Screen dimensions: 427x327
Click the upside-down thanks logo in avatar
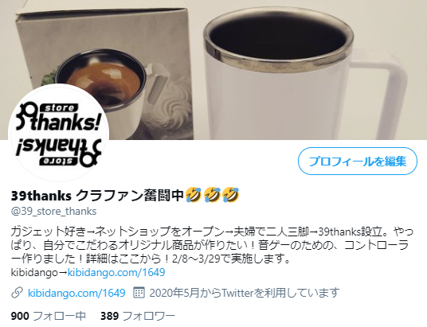58,152
